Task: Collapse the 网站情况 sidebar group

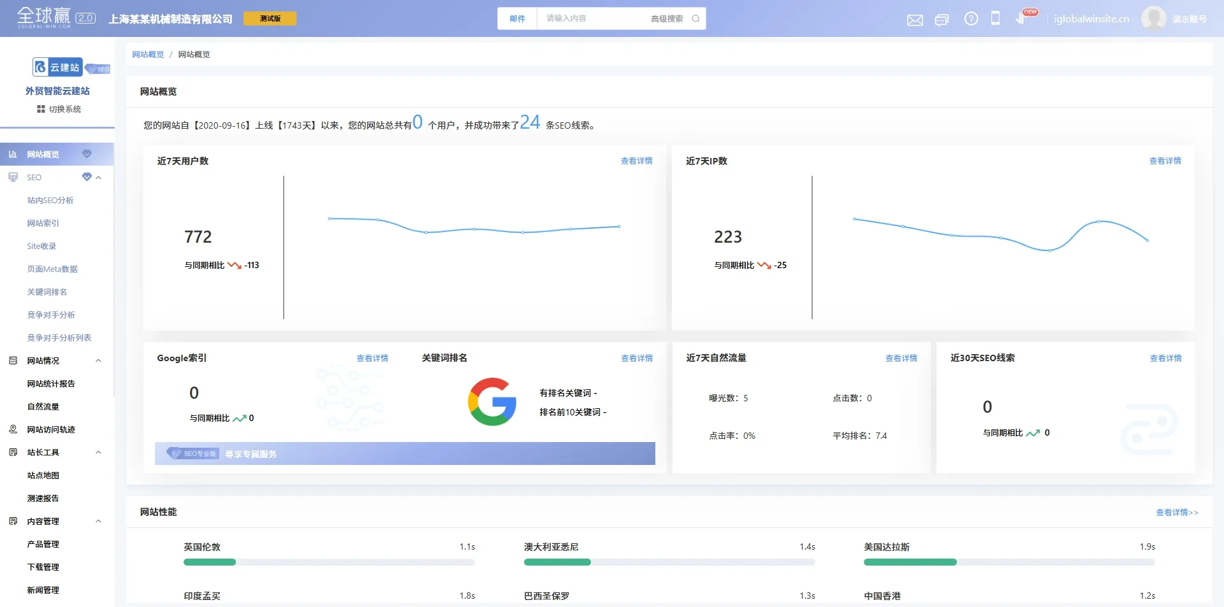Action: click(x=99, y=361)
